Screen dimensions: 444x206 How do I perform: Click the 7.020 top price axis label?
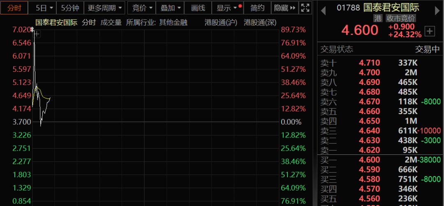pos(21,30)
